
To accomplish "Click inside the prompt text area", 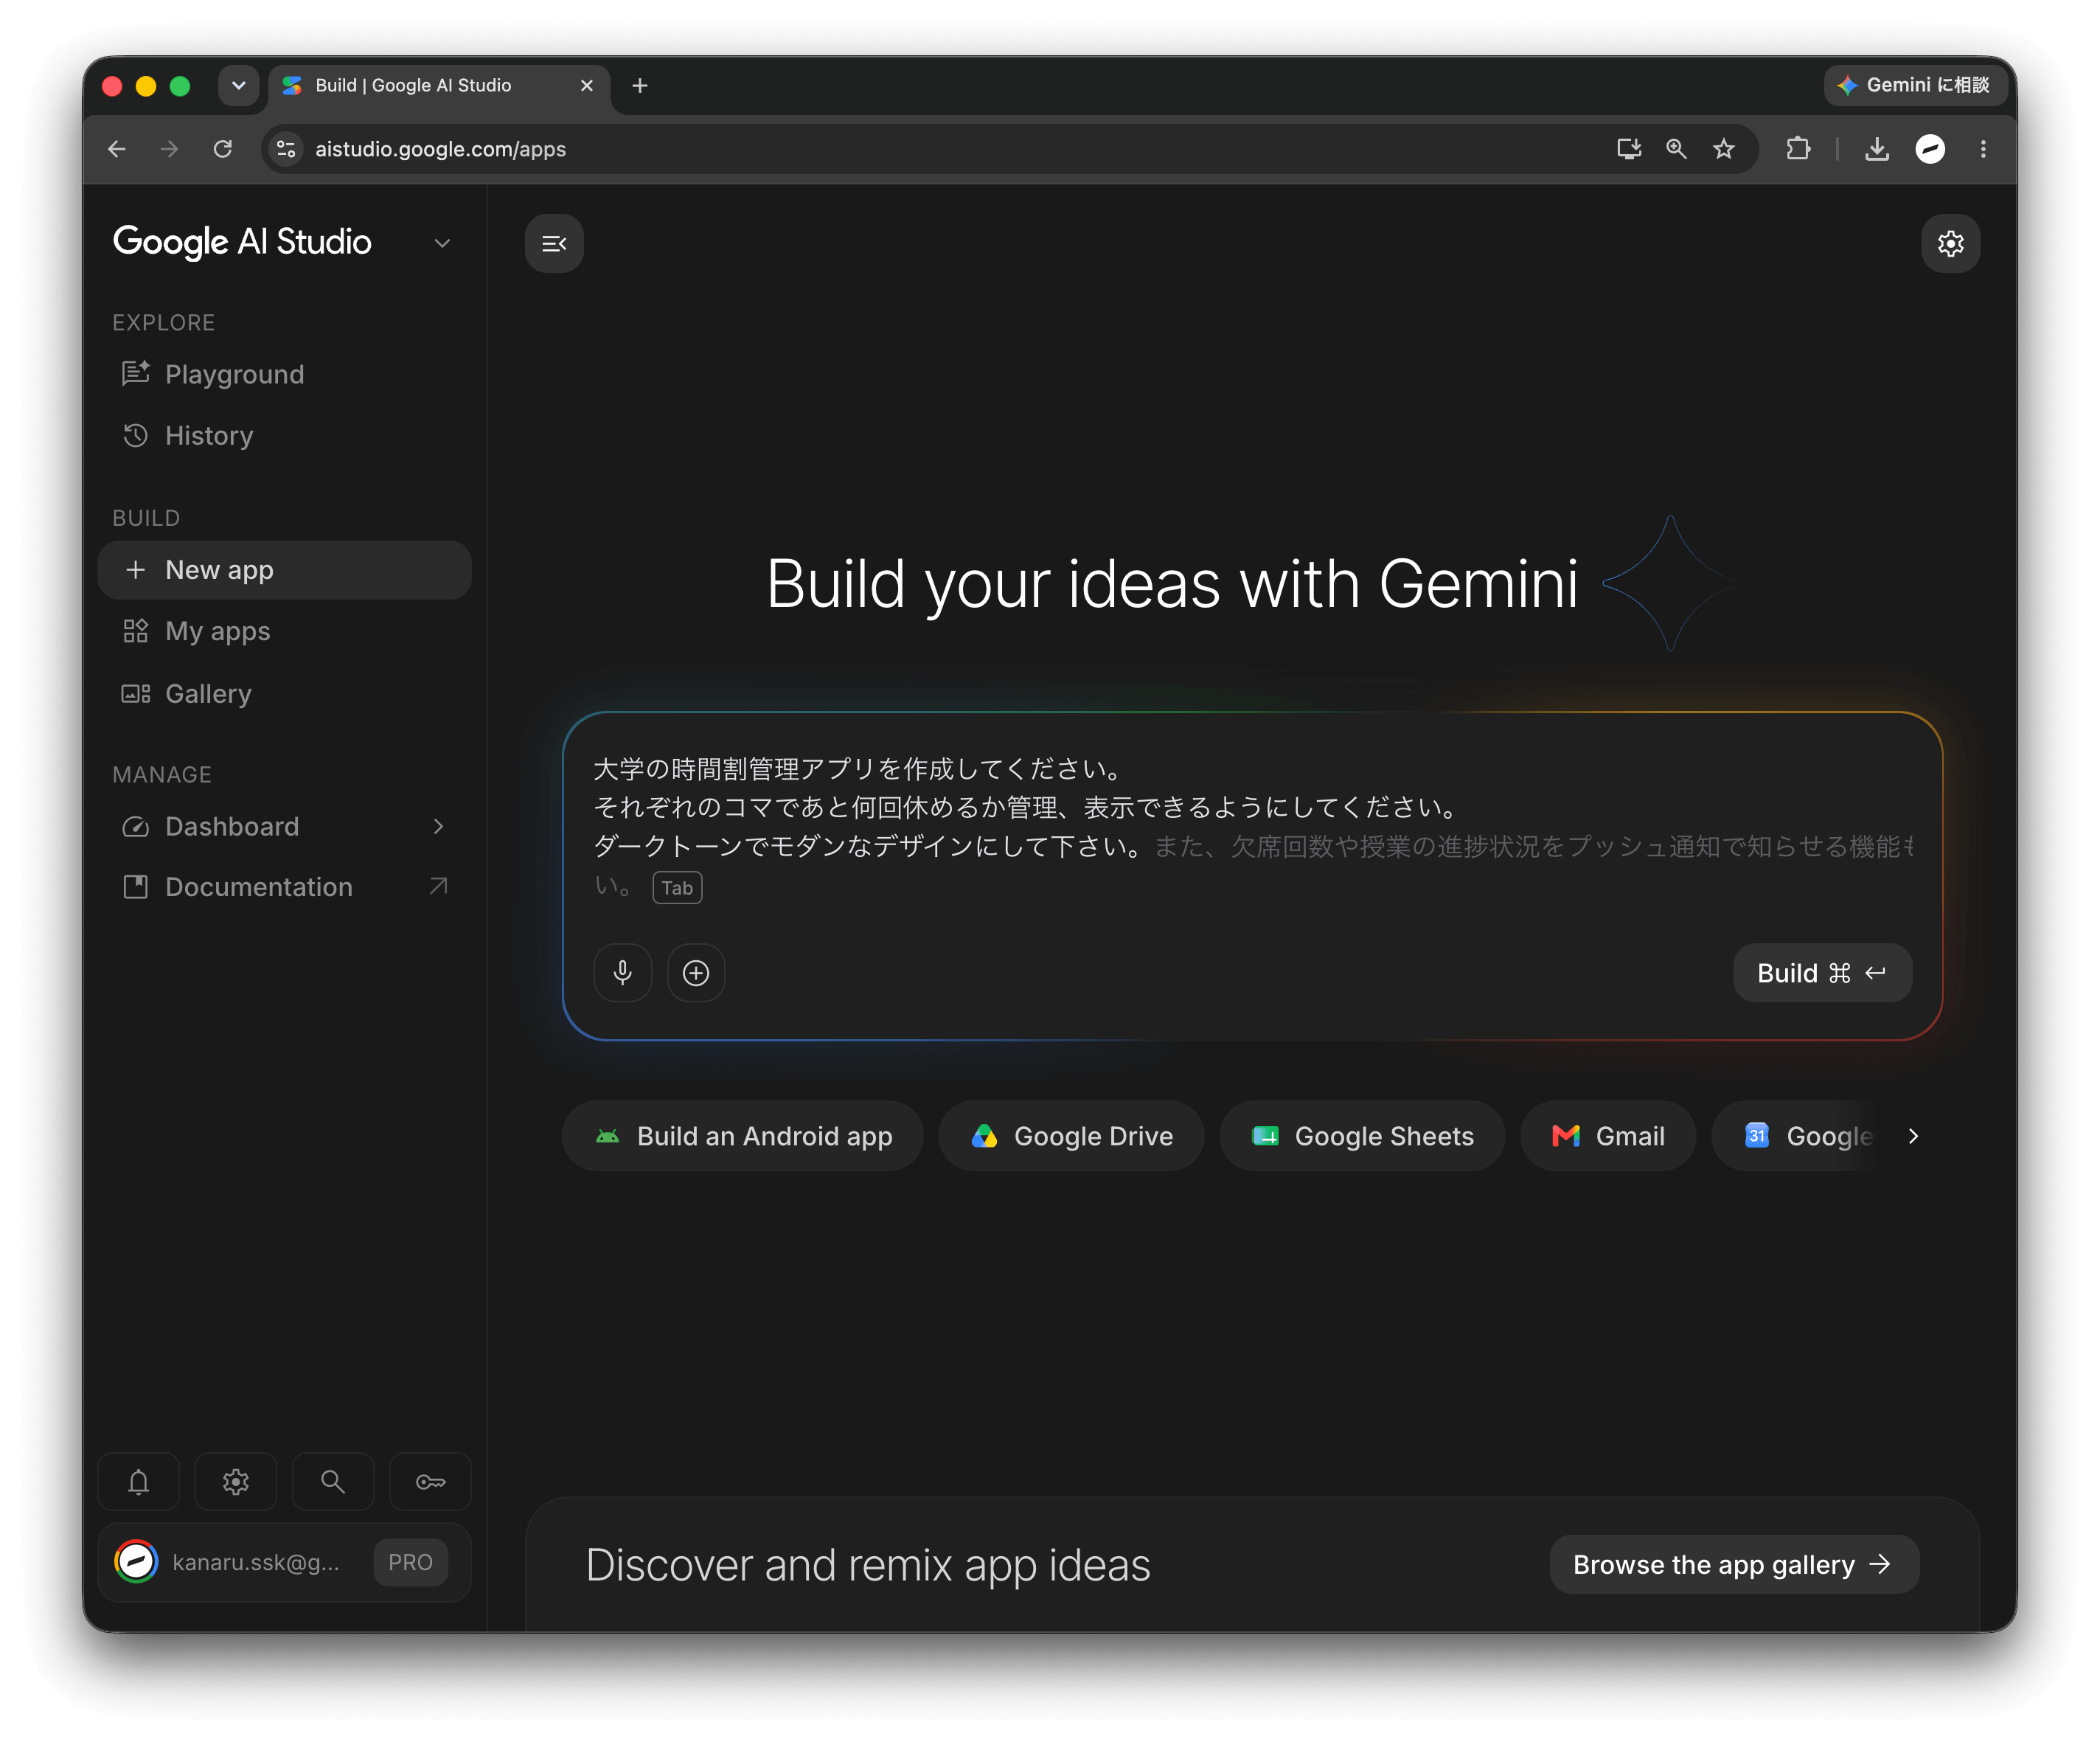I will [x=1252, y=826].
